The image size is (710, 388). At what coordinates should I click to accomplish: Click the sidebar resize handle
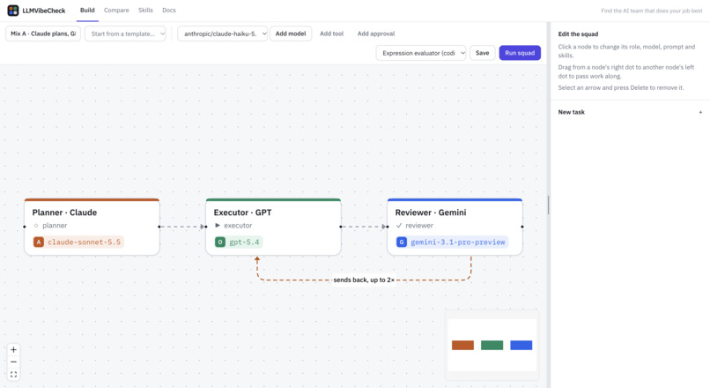[x=548, y=205]
